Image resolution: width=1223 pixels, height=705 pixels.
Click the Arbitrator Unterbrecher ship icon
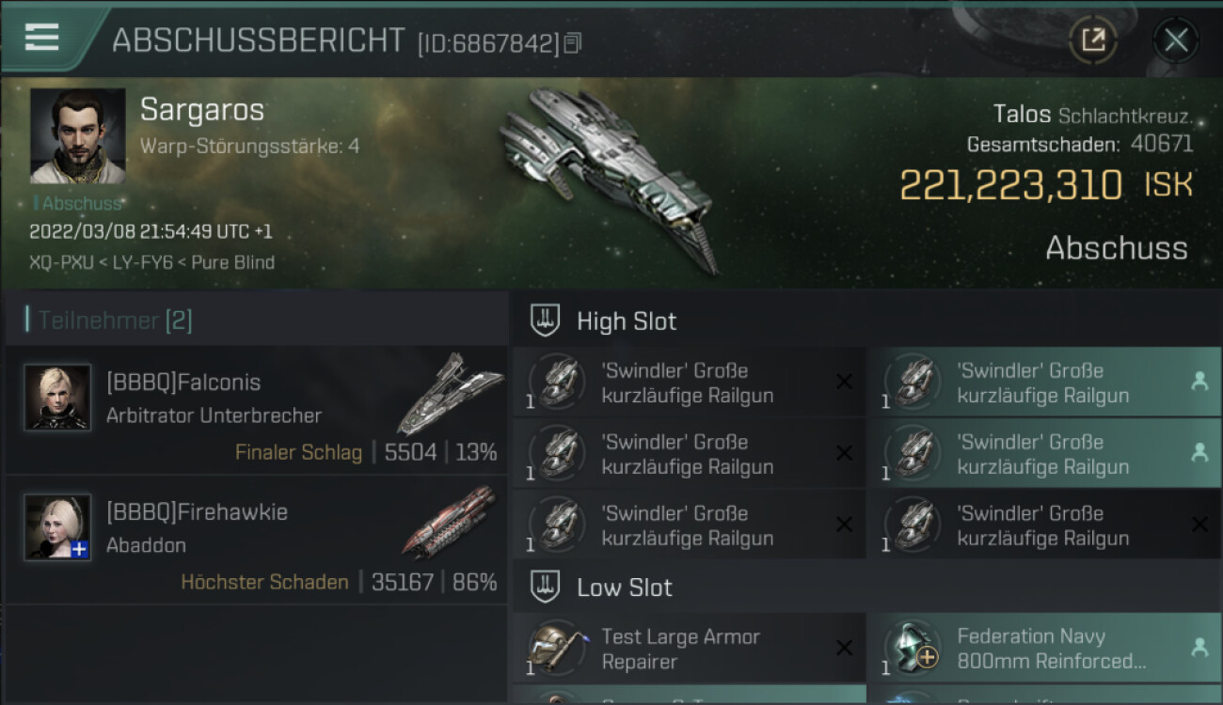pyautogui.click(x=450, y=393)
